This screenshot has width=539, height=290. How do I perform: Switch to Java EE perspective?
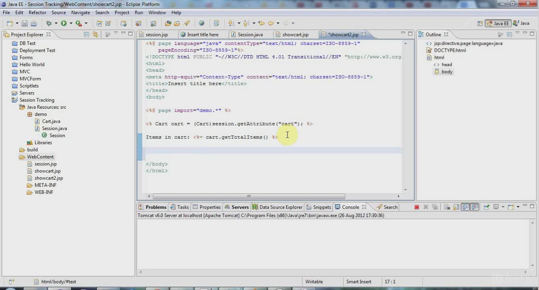point(498,23)
